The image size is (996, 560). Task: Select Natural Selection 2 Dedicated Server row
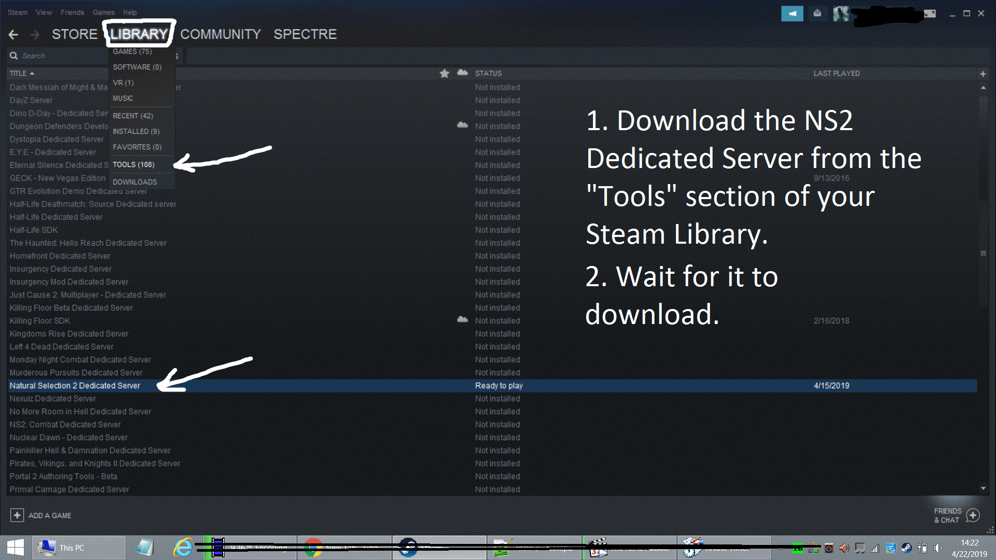click(75, 386)
